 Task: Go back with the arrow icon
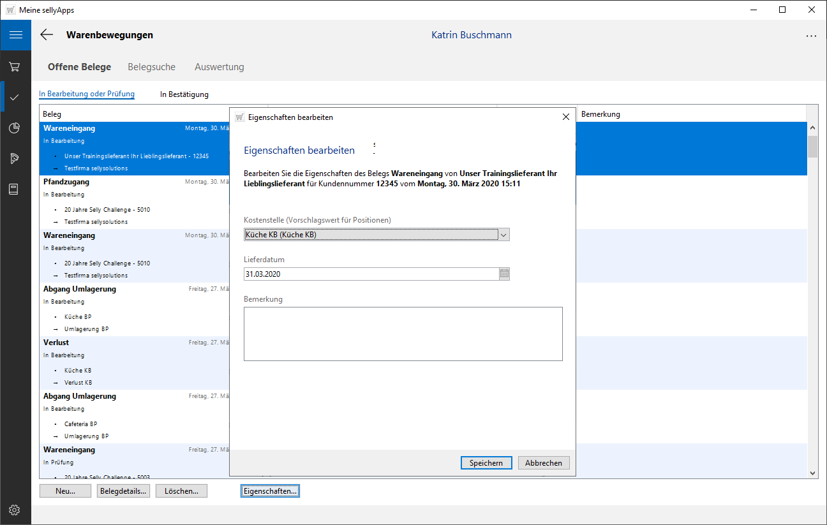(x=47, y=35)
